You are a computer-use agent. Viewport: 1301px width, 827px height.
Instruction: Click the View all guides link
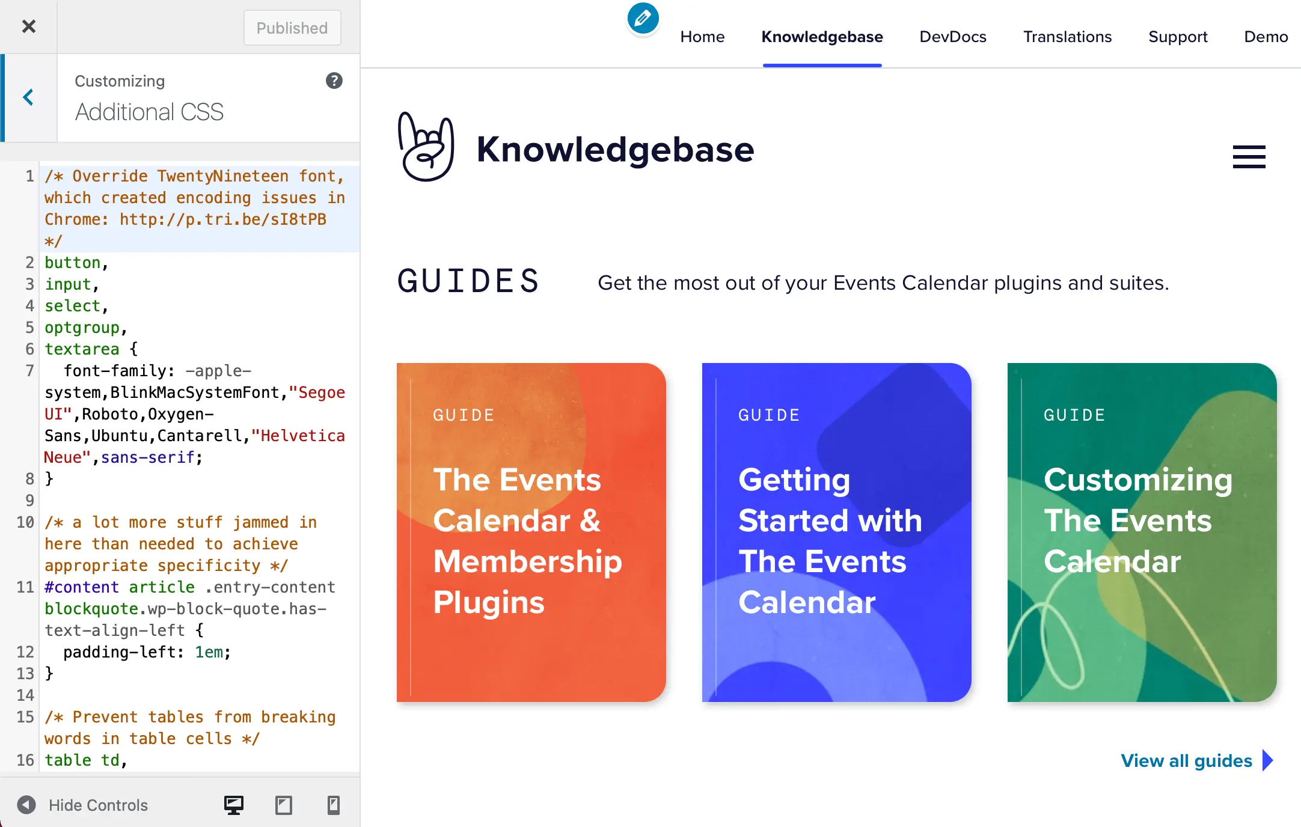(1186, 761)
